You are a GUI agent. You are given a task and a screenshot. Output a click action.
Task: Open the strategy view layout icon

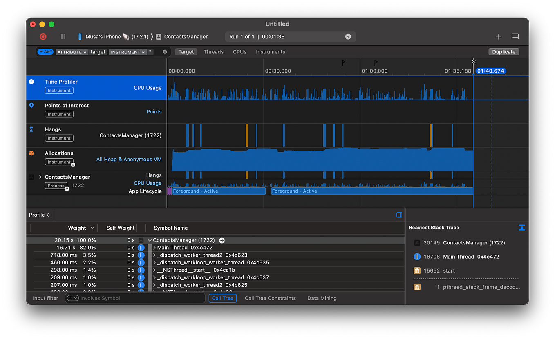(x=515, y=36)
